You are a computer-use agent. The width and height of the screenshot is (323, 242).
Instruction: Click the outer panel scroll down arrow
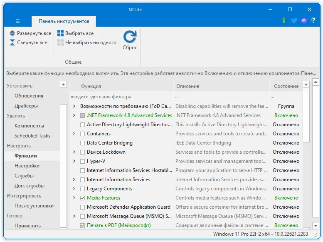[x=316, y=226]
